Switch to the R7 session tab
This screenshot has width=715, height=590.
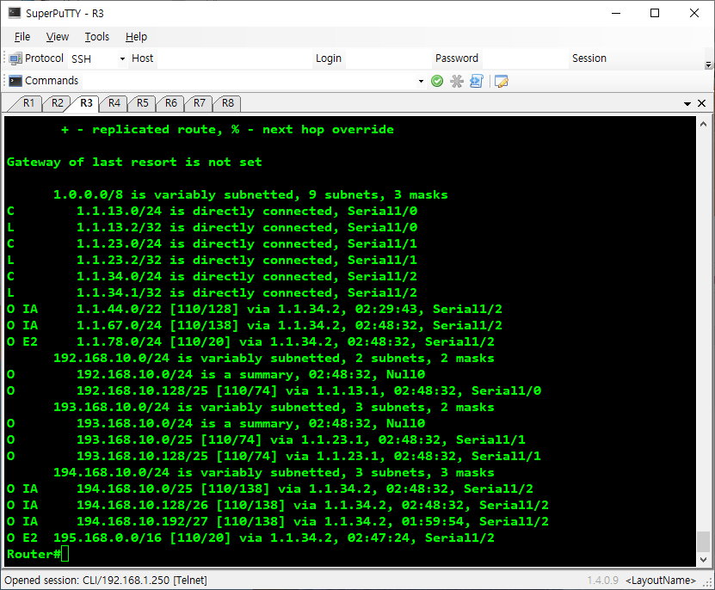(x=200, y=103)
